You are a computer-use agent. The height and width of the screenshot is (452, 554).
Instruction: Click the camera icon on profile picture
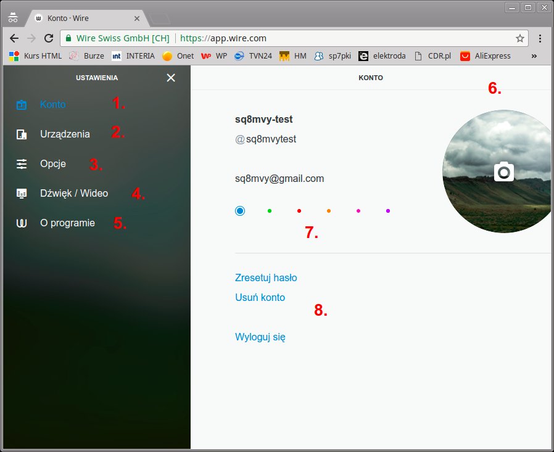[504, 171]
